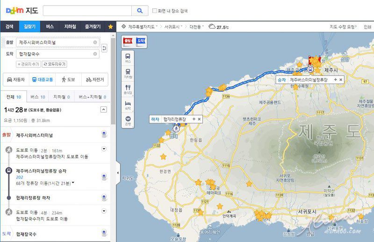Show lodging with the bed icon
Image resolution: width=374 pixels, height=242 pixels.
(x=128, y=105)
